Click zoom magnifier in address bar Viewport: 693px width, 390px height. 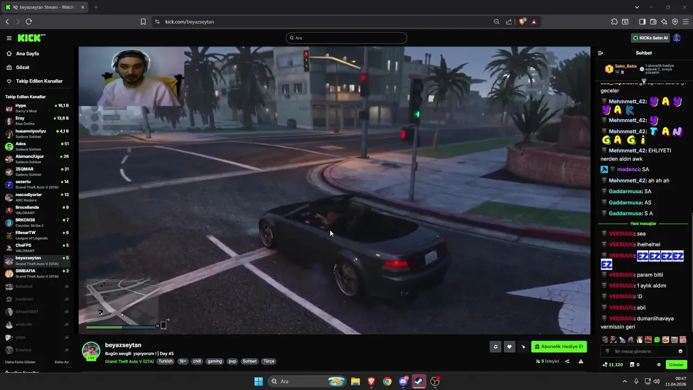click(496, 22)
